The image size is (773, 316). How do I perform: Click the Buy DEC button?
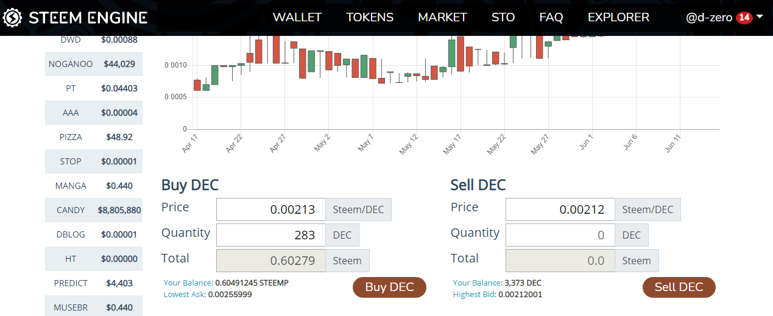[x=389, y=287]
